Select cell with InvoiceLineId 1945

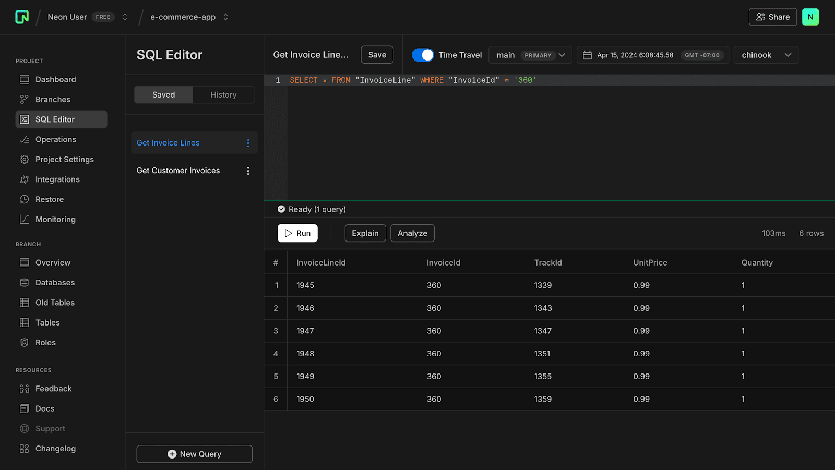coord(305,285)
